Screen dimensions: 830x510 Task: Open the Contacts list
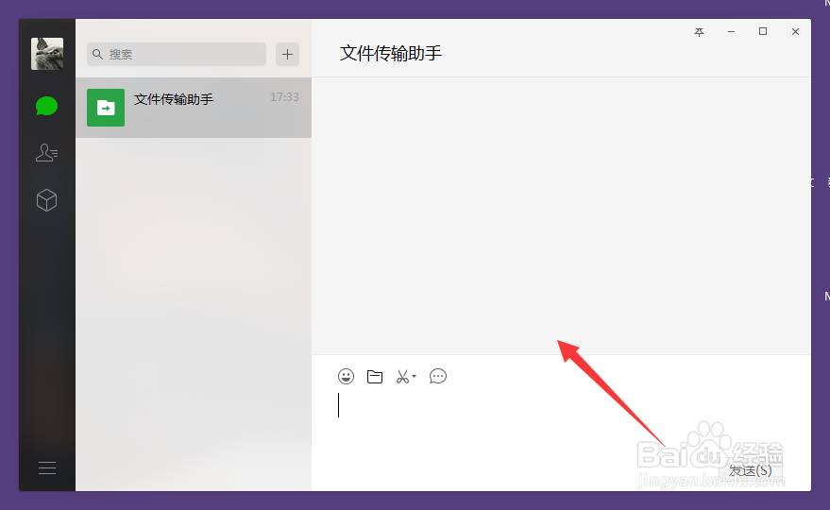46,152
